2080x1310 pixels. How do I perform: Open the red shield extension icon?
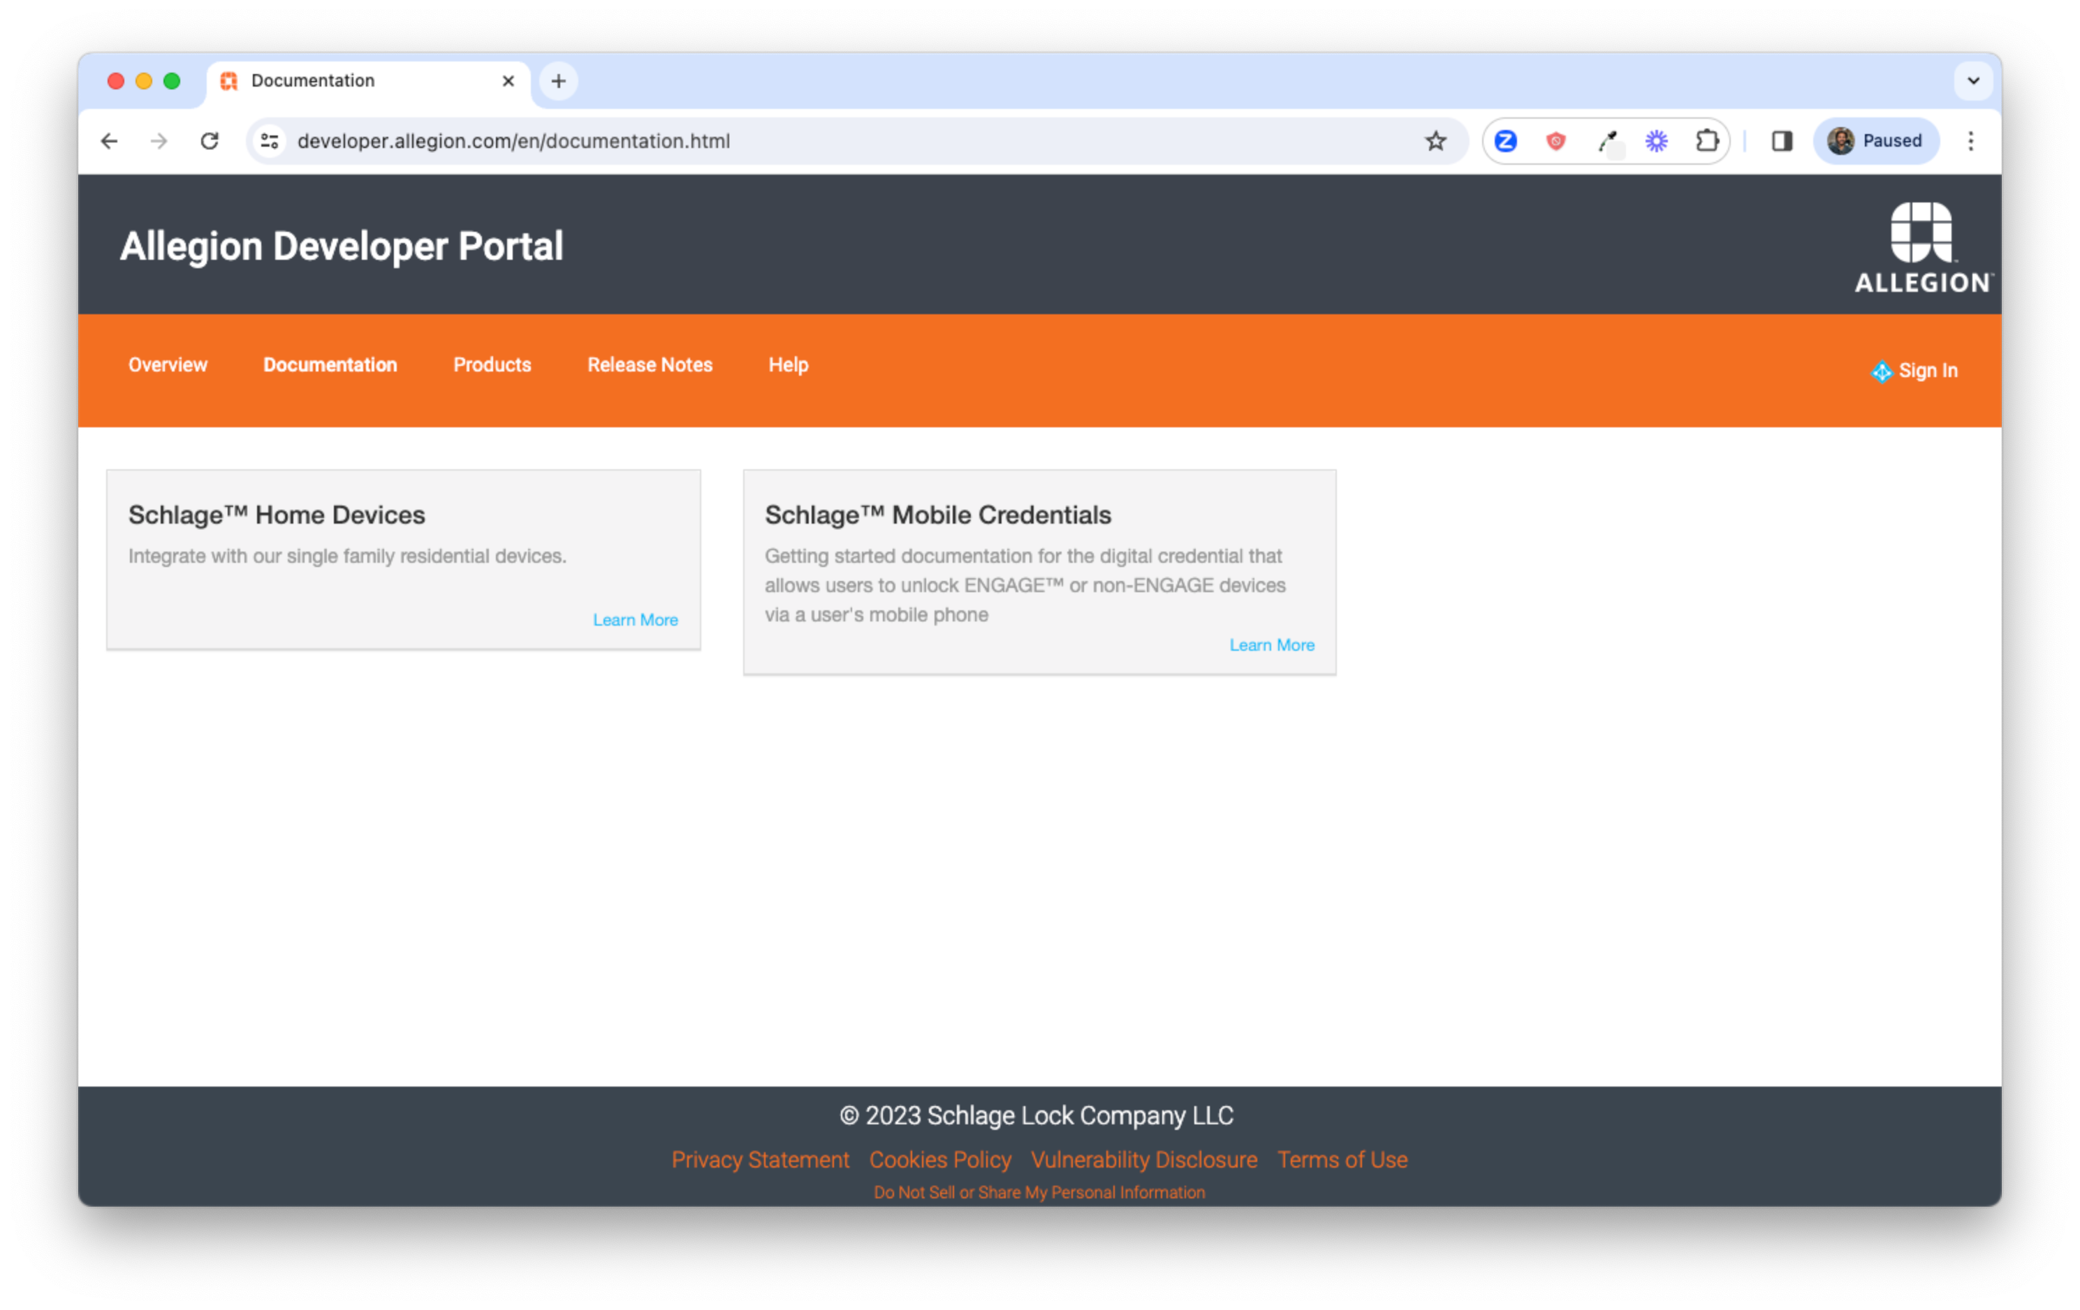(x=1555, y=141)
